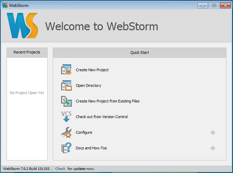The width and height of the screenshot is (233, 173).
Task: Click the Open Directory folder icon
Action: coord(66,85)
